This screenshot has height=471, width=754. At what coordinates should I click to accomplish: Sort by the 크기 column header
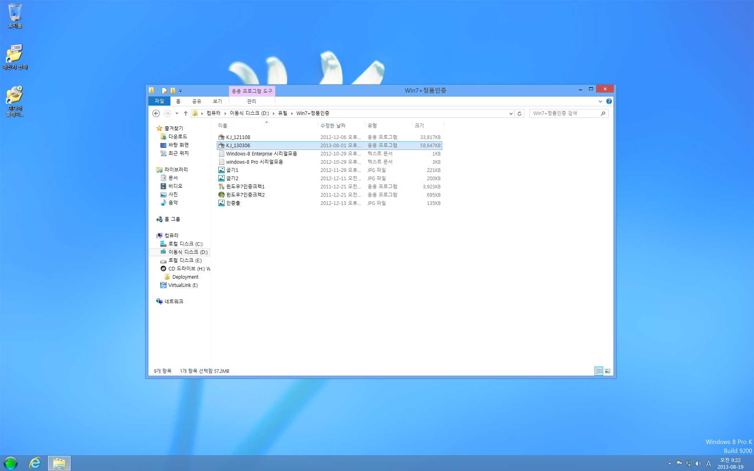tap(427, 126)
